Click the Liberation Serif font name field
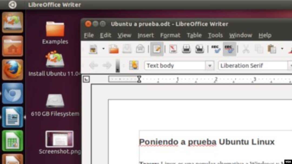Viewport: 292px width, 164px height. coord(253,66)
